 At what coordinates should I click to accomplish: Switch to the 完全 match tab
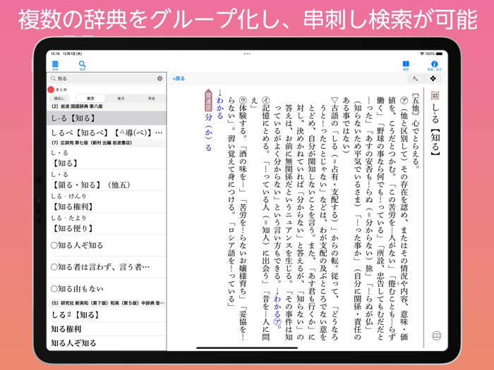pyautogui.click(x=151, y=99)
